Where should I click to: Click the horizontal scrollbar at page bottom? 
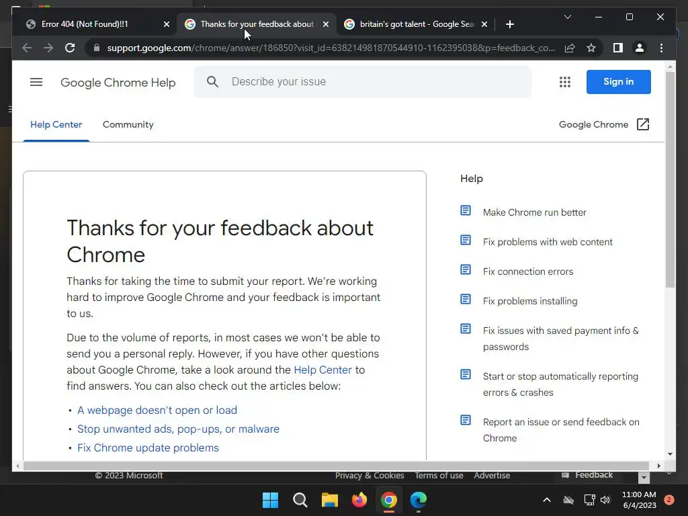pyautogui.click(x=336, y=466)
